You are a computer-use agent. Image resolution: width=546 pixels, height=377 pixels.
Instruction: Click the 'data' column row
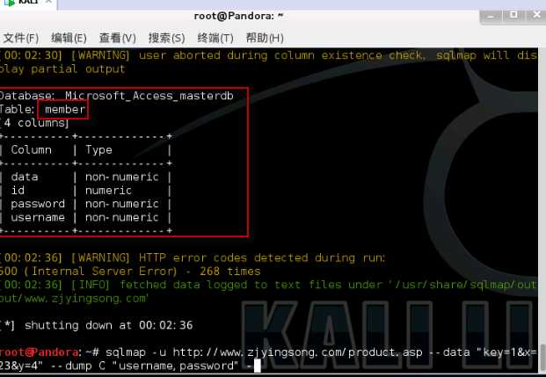click(85, 177)
